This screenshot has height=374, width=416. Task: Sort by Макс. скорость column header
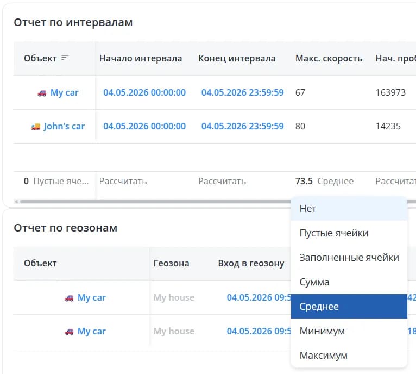click(329, 58)
